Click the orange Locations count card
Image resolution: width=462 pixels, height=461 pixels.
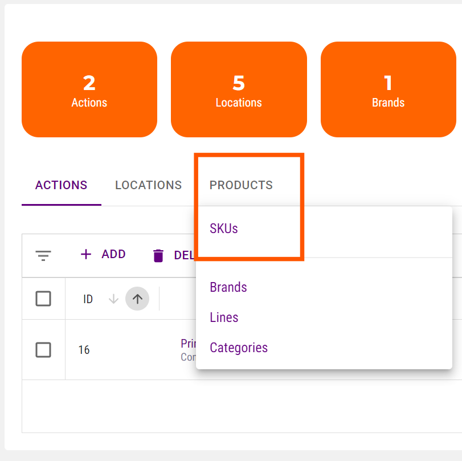click(x=239, y=89)
